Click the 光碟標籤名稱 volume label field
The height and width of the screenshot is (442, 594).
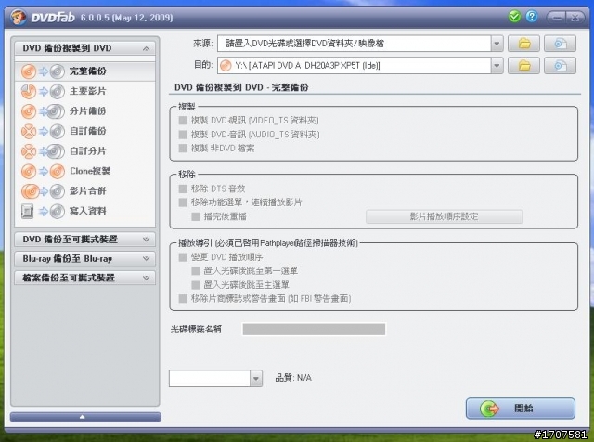click(x=314, y=330)
